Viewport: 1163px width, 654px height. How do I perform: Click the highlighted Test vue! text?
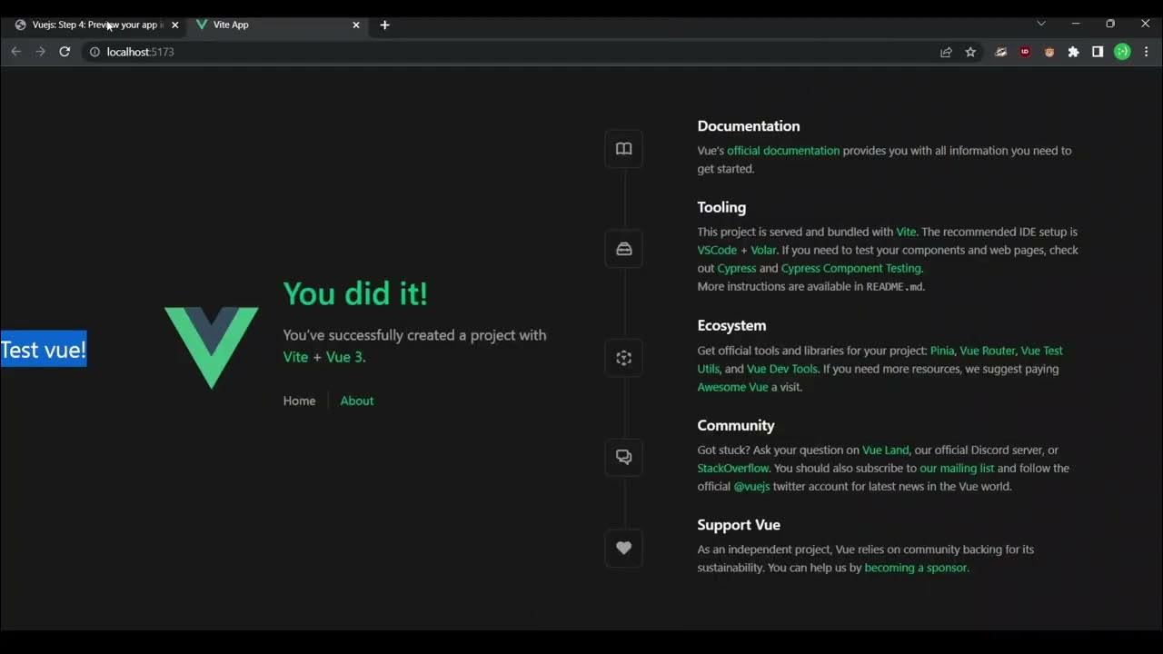coord(44,350)
